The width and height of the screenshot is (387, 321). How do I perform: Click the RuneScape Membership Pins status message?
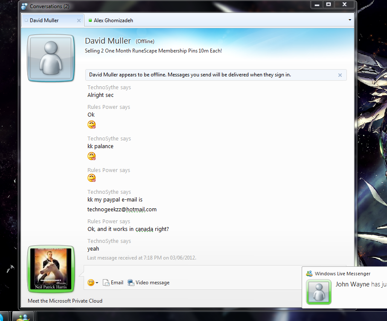click(153, 51)
